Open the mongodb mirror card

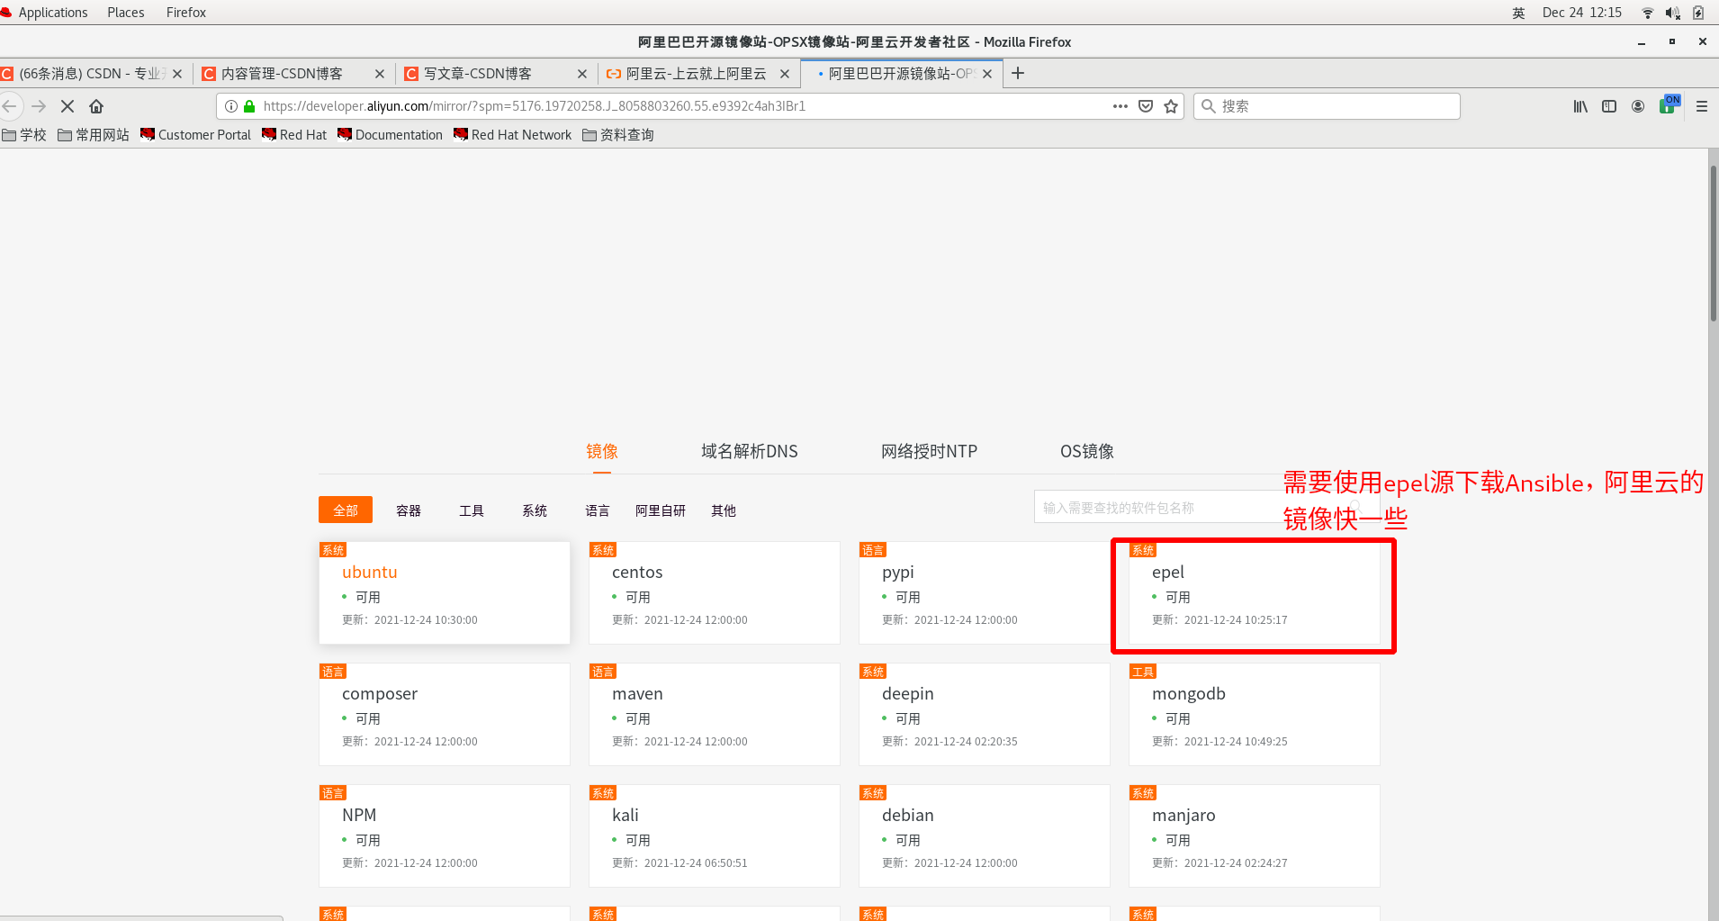(1254, 714)
